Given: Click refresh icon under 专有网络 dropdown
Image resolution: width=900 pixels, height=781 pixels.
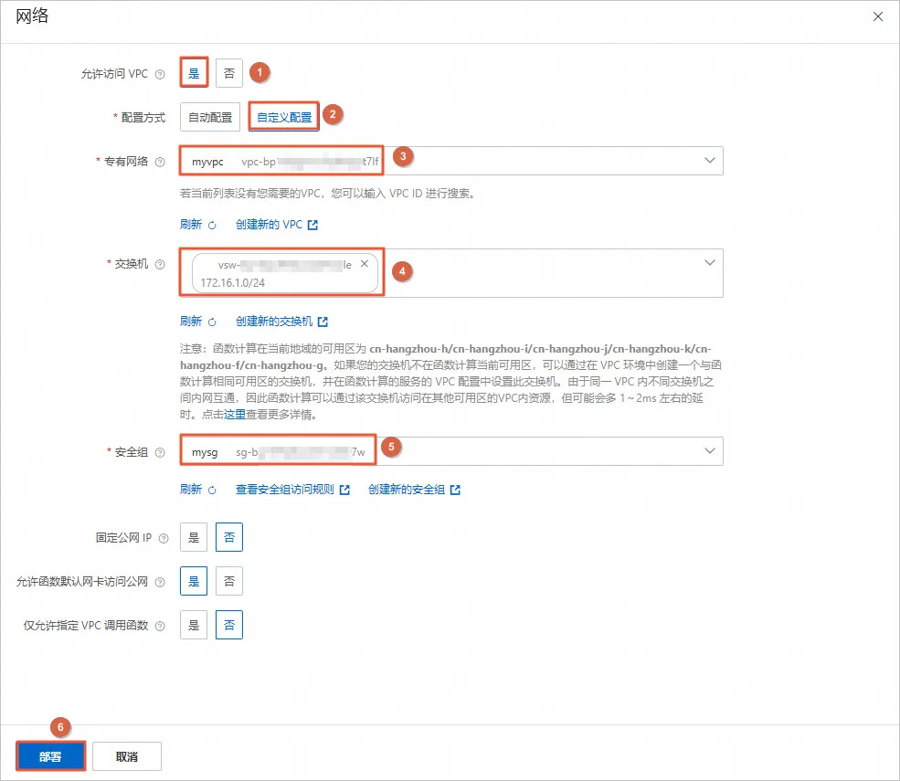Looking at the screenshot, I should (212, 225).
